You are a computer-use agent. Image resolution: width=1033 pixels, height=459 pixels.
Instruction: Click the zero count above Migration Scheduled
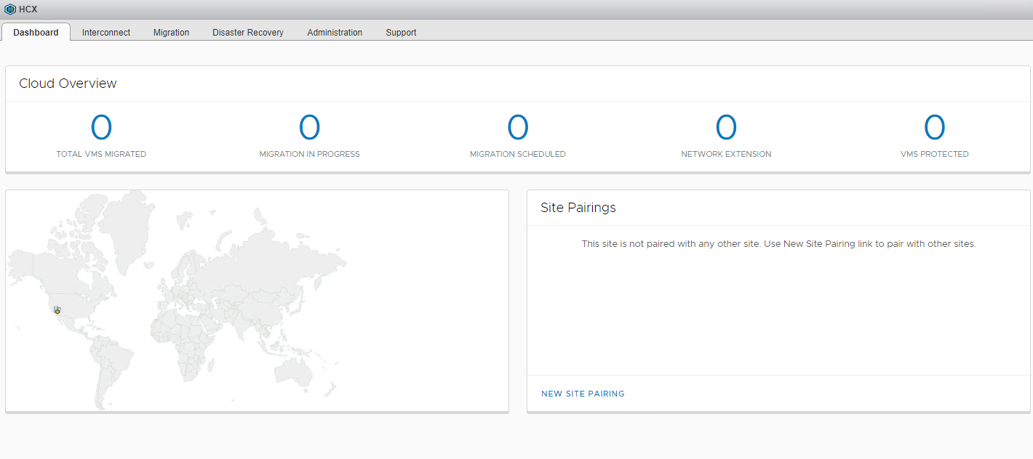[517, 128]
